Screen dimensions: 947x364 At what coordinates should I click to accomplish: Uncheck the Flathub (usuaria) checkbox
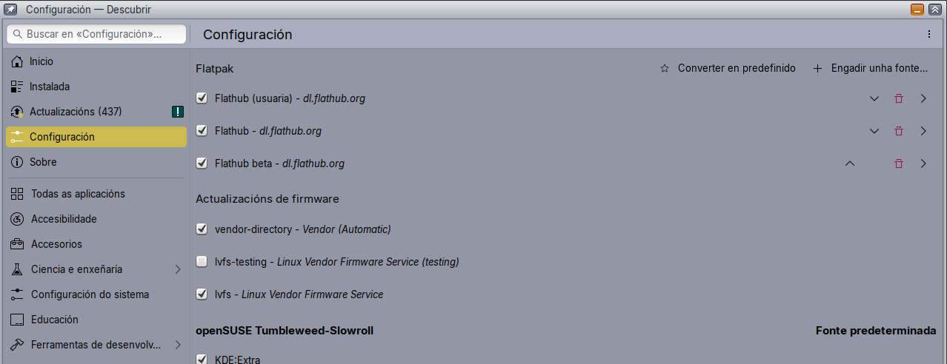202,98
